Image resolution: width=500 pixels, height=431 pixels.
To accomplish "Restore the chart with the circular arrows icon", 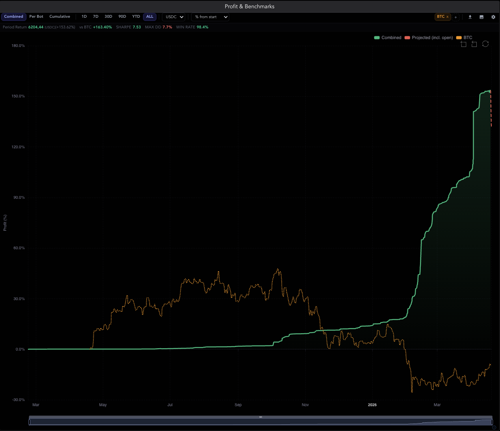I will pyautogui.click(x=485, y=44).
